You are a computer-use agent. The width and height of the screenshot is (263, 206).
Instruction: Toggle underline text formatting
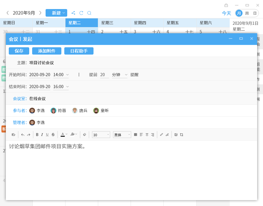47,135
